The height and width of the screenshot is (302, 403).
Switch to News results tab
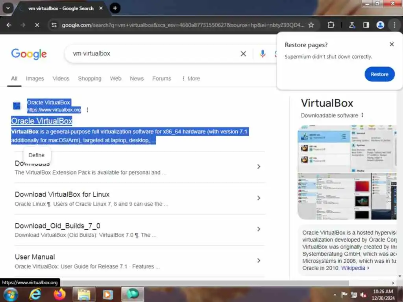(x=137, y=78)
